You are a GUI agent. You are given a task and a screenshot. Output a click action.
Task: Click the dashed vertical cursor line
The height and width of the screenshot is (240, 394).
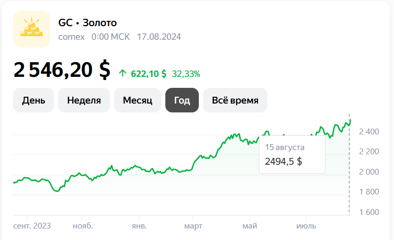pos(350,164)
